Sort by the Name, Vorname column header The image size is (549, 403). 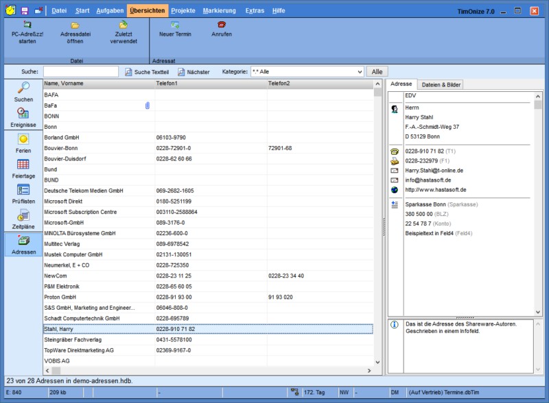coord(99,84)
